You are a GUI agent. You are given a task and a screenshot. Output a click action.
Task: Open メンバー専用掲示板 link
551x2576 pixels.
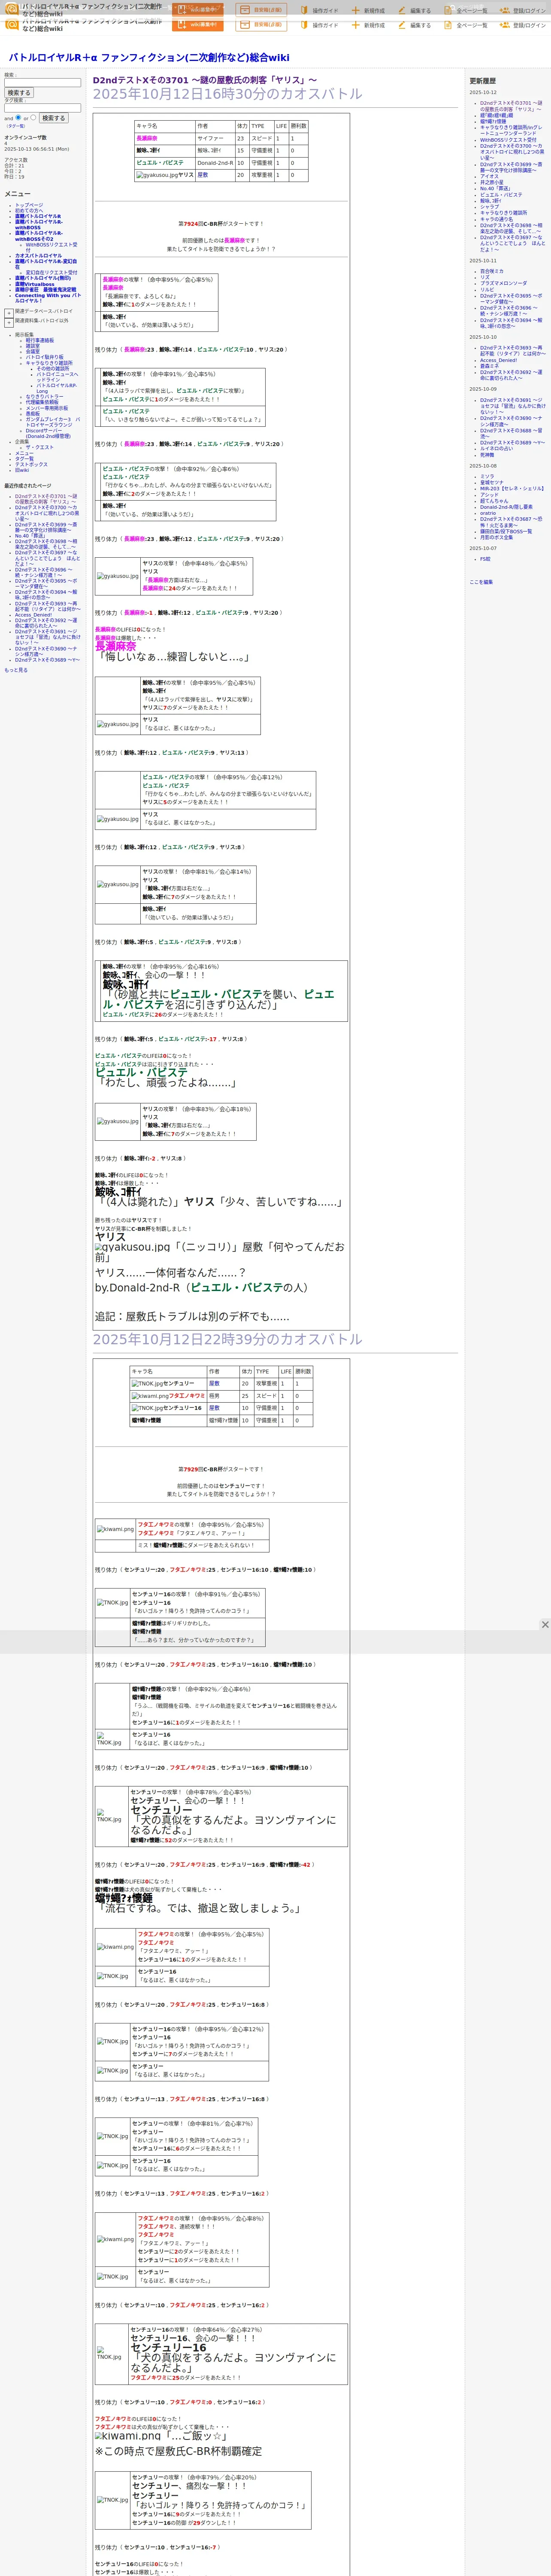click(x=47, y=408)
